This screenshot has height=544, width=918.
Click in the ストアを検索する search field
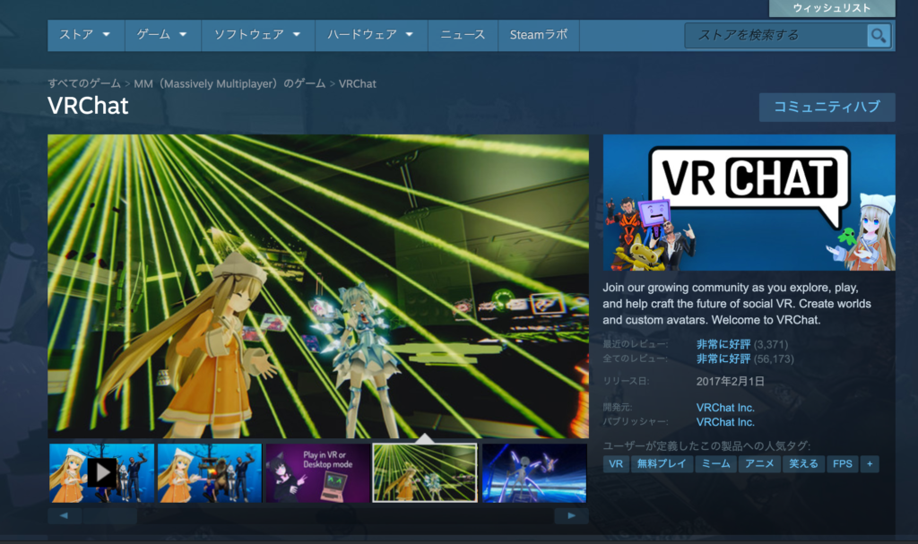(x=775, y=36)
